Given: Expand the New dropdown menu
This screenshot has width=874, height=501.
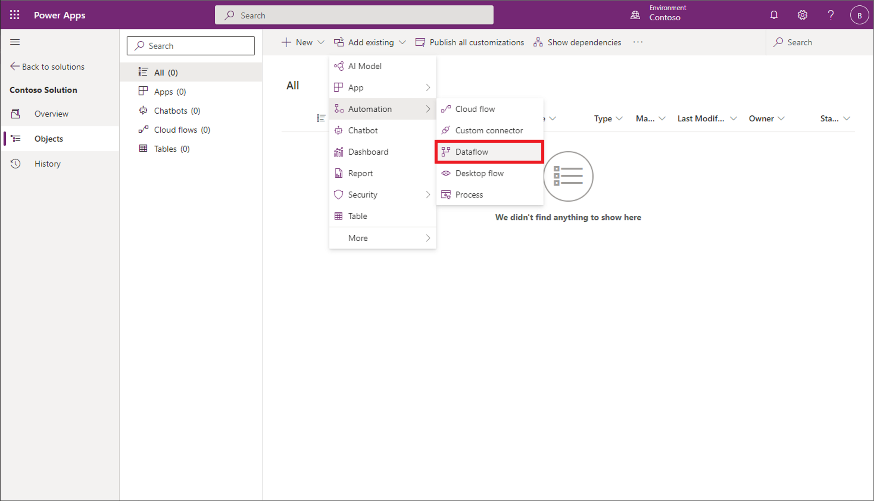Looking at the screenshot, I should pyautogui.click(x=303, y=42).
